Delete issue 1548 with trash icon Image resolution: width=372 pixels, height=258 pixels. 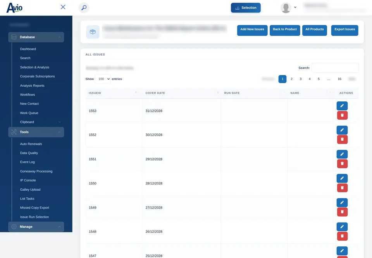tap(342, 236)
